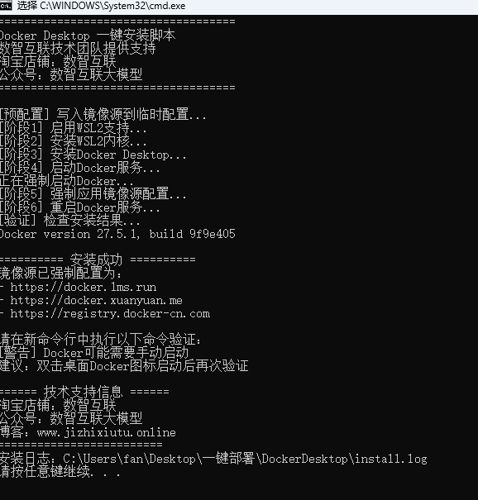Click the https://docker.xuanyuan.me mirror URL

97,300
